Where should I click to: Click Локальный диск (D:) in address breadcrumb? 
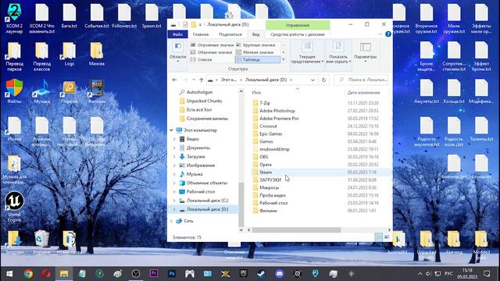(266, 80)
